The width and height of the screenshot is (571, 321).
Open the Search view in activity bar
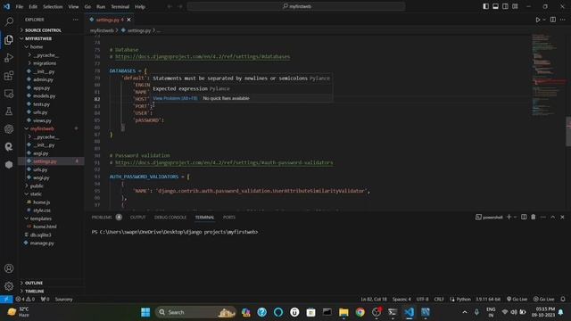tap(9, 21)
